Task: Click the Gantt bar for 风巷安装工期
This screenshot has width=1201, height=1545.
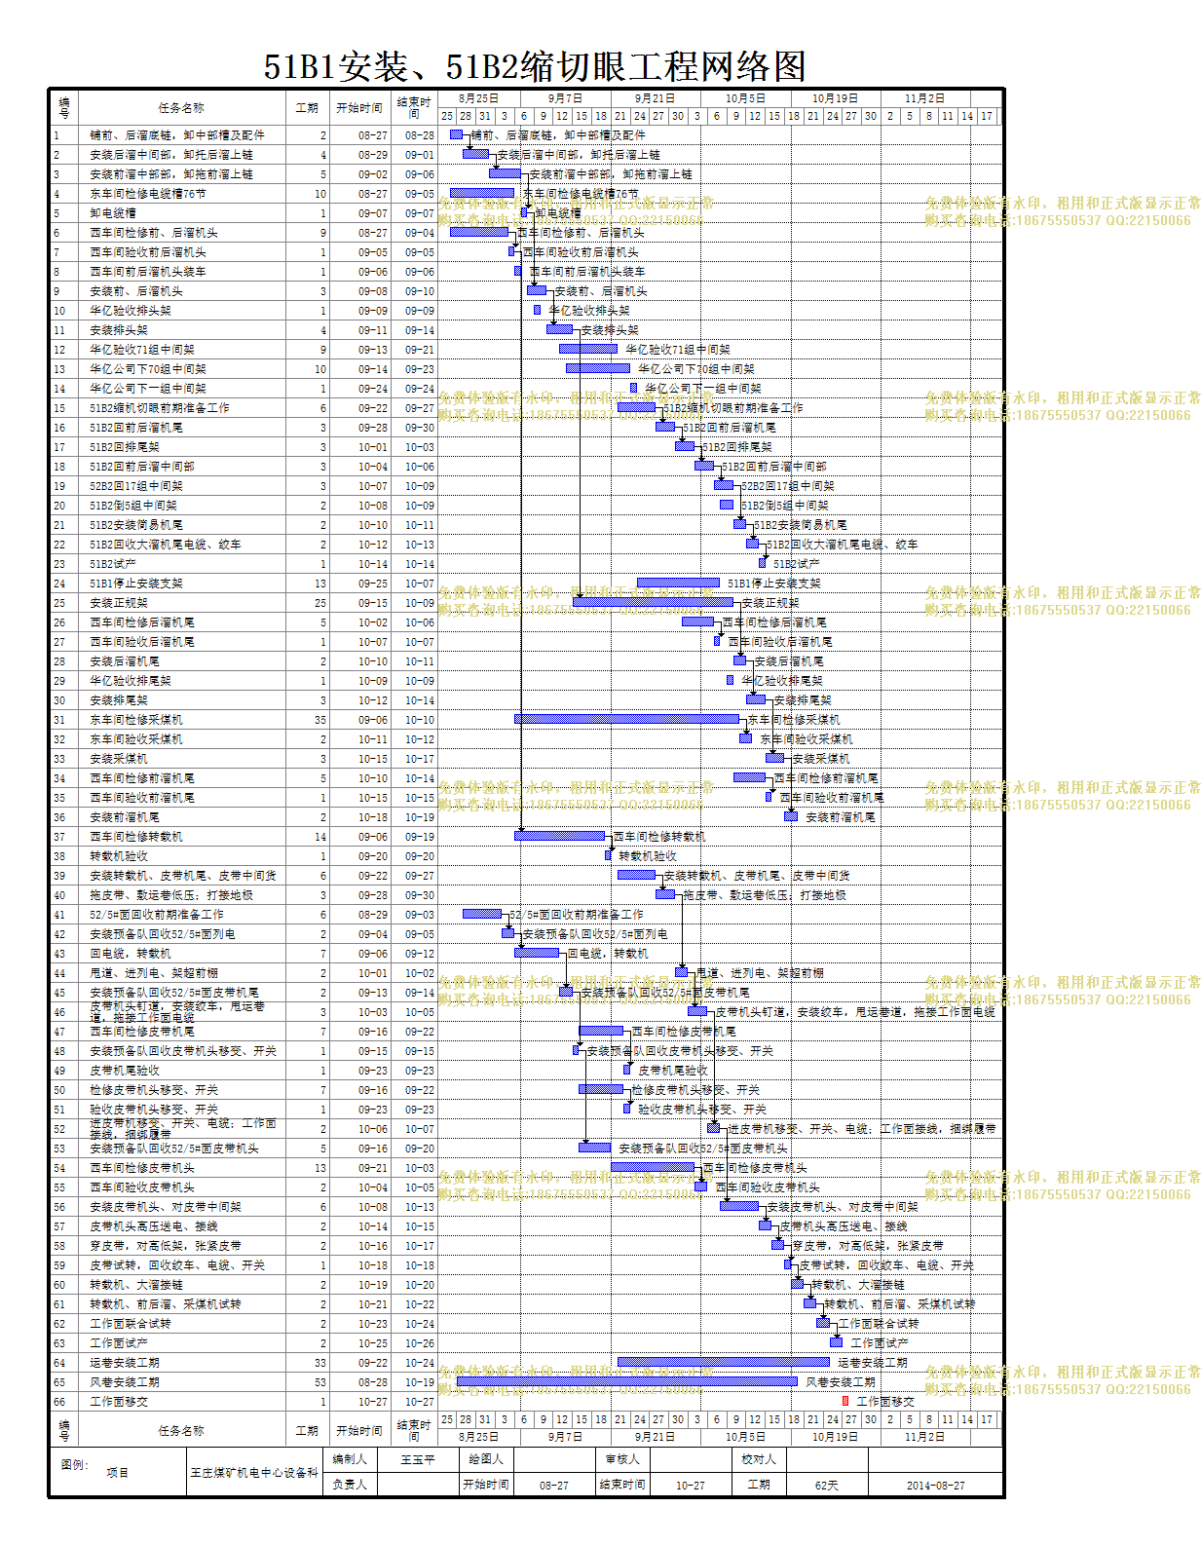Action: tap(627, 1381)
